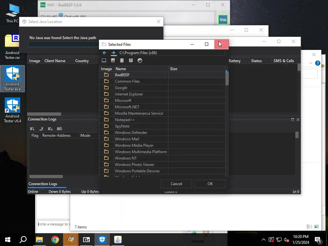This screenshot has width=328, height=246.
Task: Click the SpyNote folder icon
Action: click(x=106, y=126)
